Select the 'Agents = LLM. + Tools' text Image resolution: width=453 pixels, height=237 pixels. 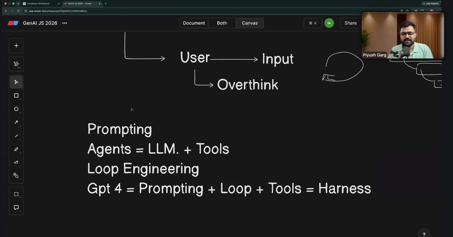coord(158,149)
